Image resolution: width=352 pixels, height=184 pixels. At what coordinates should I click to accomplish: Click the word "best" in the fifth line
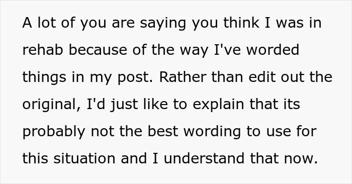[163, 131]
